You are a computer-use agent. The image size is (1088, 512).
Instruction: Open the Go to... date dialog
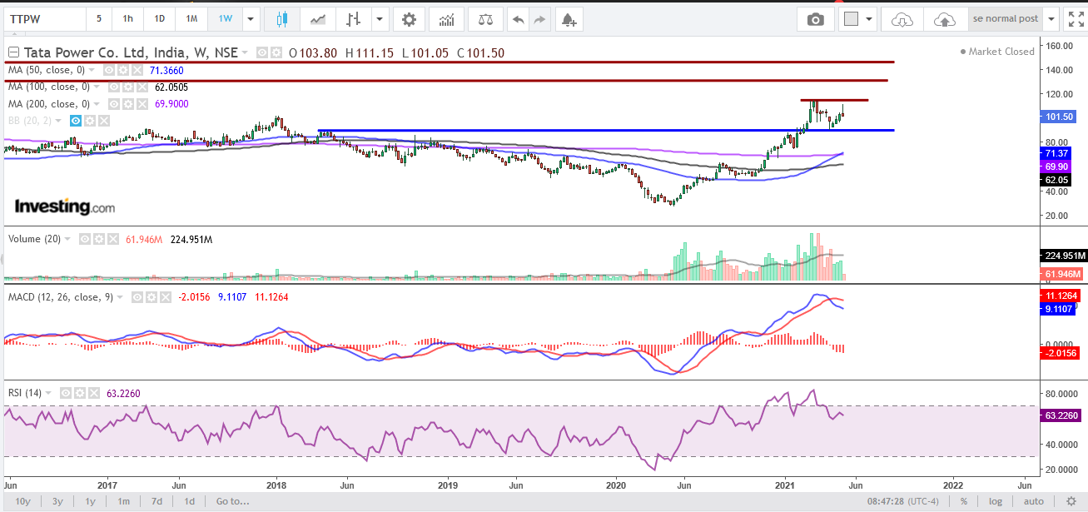[x=232, y=501]
